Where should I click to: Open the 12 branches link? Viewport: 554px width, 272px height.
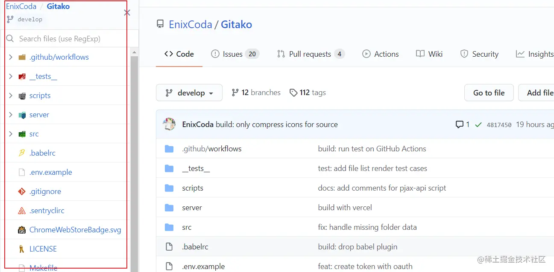256,93
